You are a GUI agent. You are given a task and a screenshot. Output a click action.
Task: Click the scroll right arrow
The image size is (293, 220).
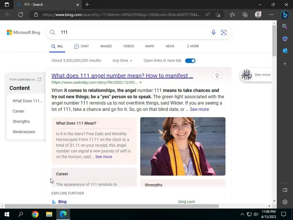click(x=270, y=206)
